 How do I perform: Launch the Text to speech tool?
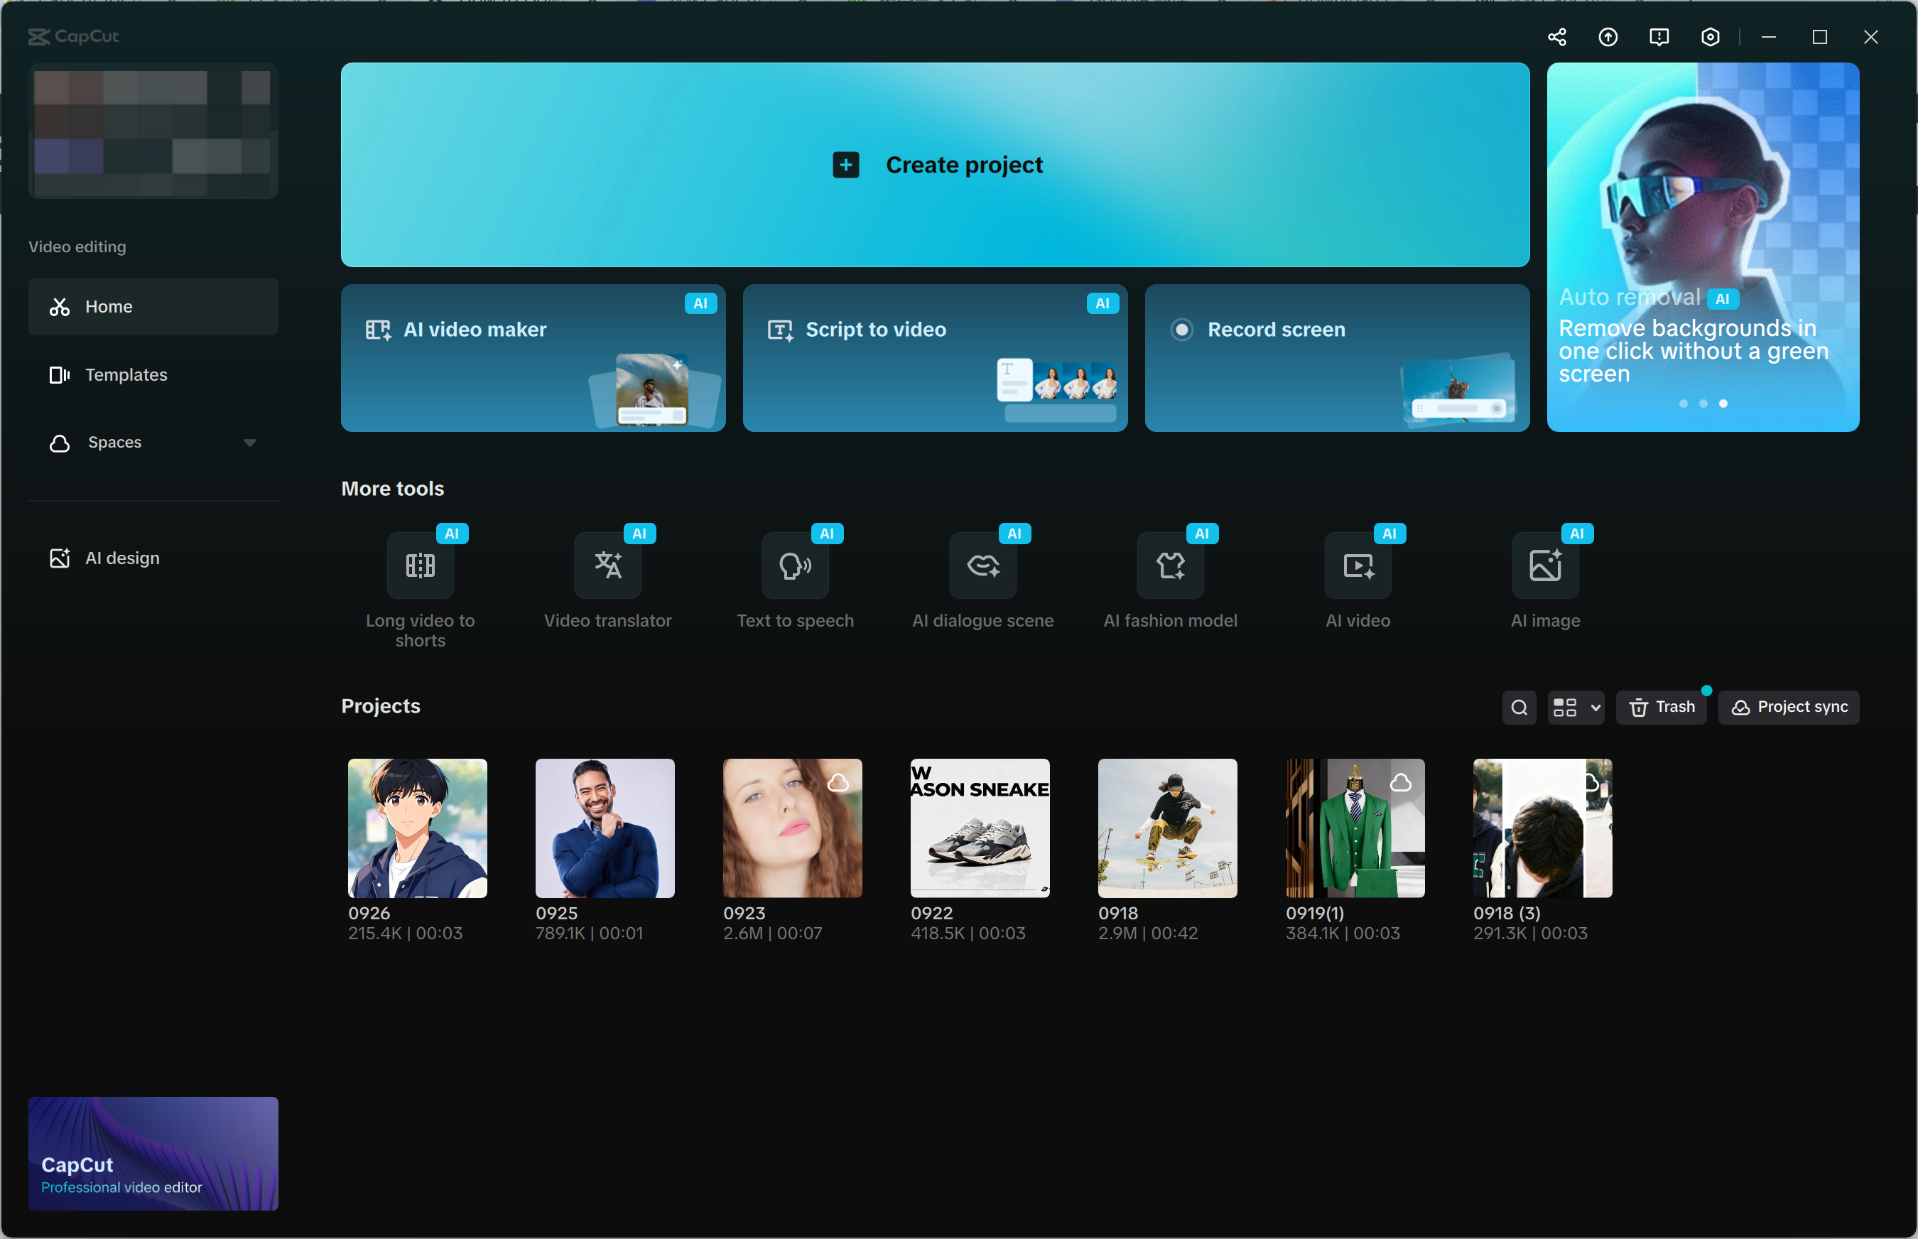click(x=795, y=566)
